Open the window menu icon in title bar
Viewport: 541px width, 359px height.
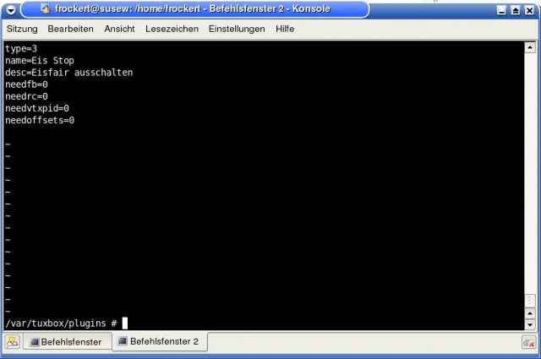pyautogui.click(x=10, y=9)
